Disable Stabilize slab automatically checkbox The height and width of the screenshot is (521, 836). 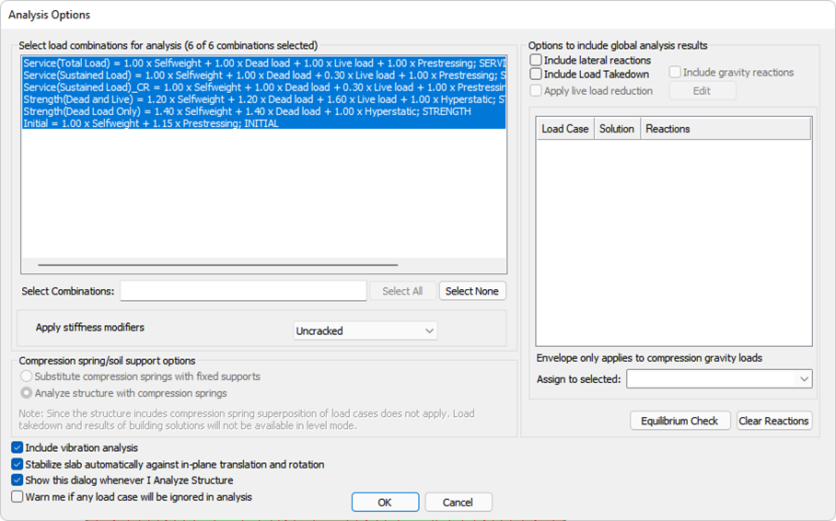[17, 465]
